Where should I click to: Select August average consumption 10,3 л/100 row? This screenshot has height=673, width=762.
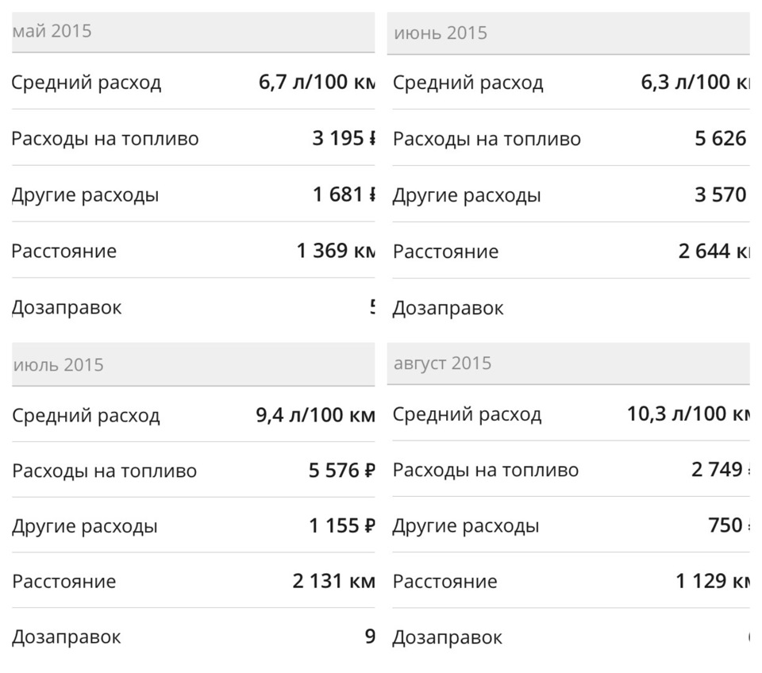[571, 414]
